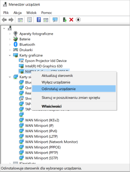Show console tree toolbar icon
This screenshot has width=130, height=172.
click(20, 20)
